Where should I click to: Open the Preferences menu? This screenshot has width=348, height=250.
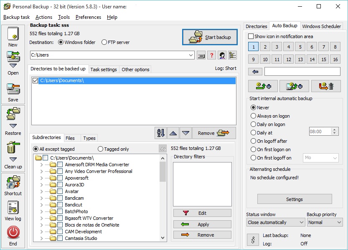pyautogui.click(x=88, y=17)
